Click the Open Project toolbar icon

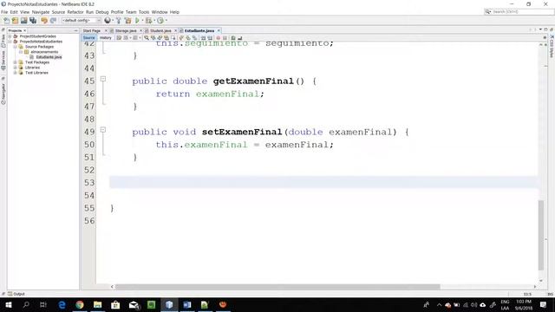tap(23, 21)
